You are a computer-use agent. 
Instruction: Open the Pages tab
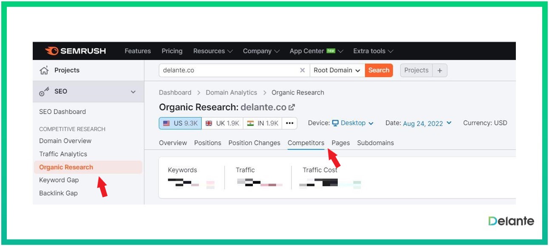tap(341, 143)
